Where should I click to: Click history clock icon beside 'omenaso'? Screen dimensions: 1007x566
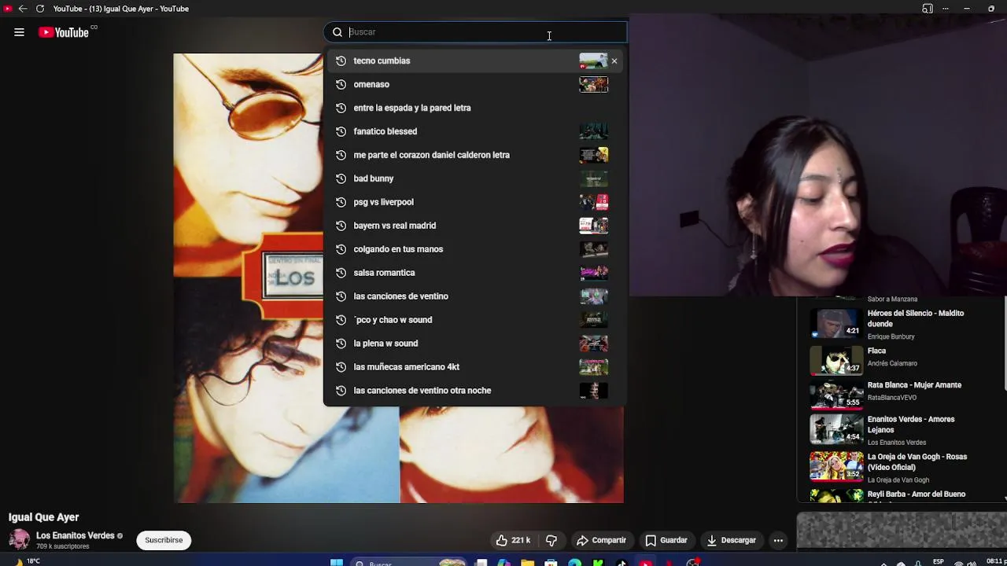tap(341, 84)
